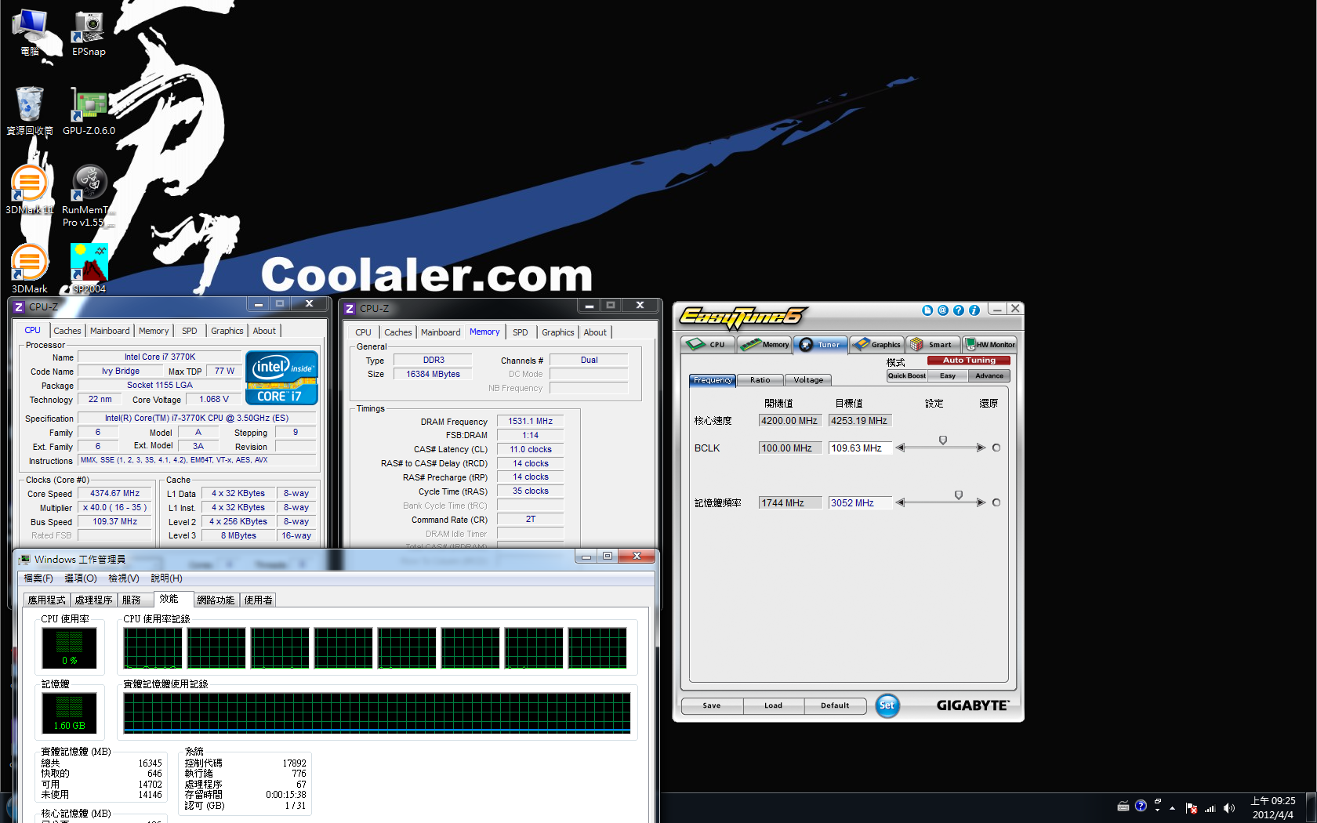1317x823 pixels.
Task: Click the blue help icon in the taskbar
Action: [1141, 806]
